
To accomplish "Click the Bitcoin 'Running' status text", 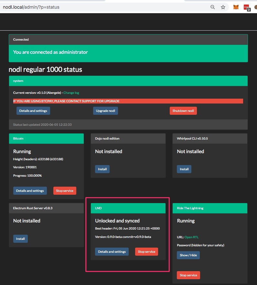I will coord(22,152).
